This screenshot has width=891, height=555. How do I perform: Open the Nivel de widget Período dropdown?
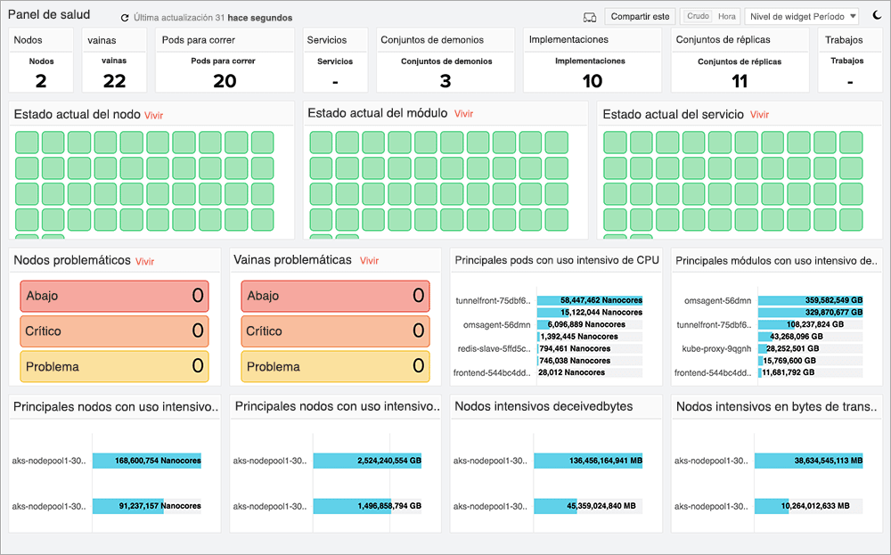click(x=802, y=16)
